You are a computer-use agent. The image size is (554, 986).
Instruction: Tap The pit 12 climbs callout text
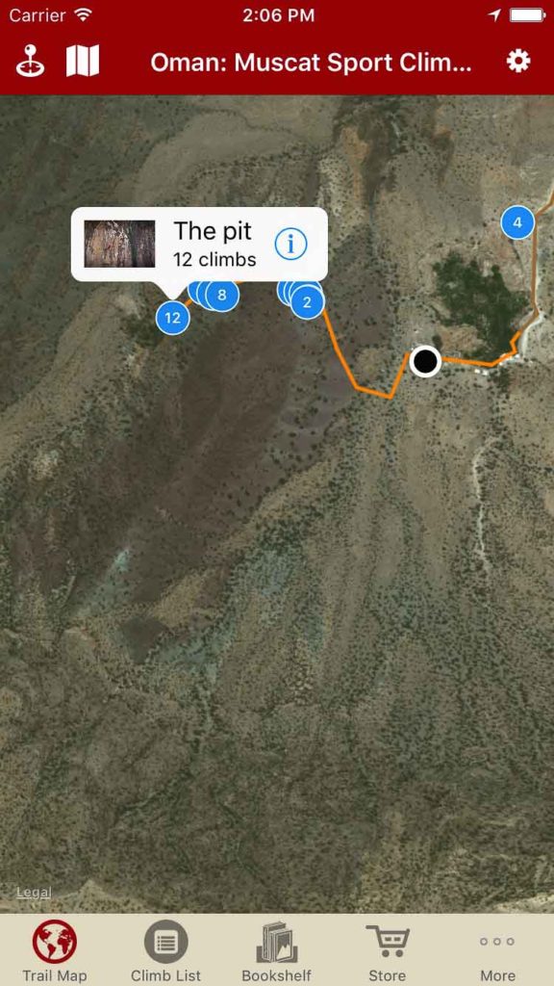point(214,244)
